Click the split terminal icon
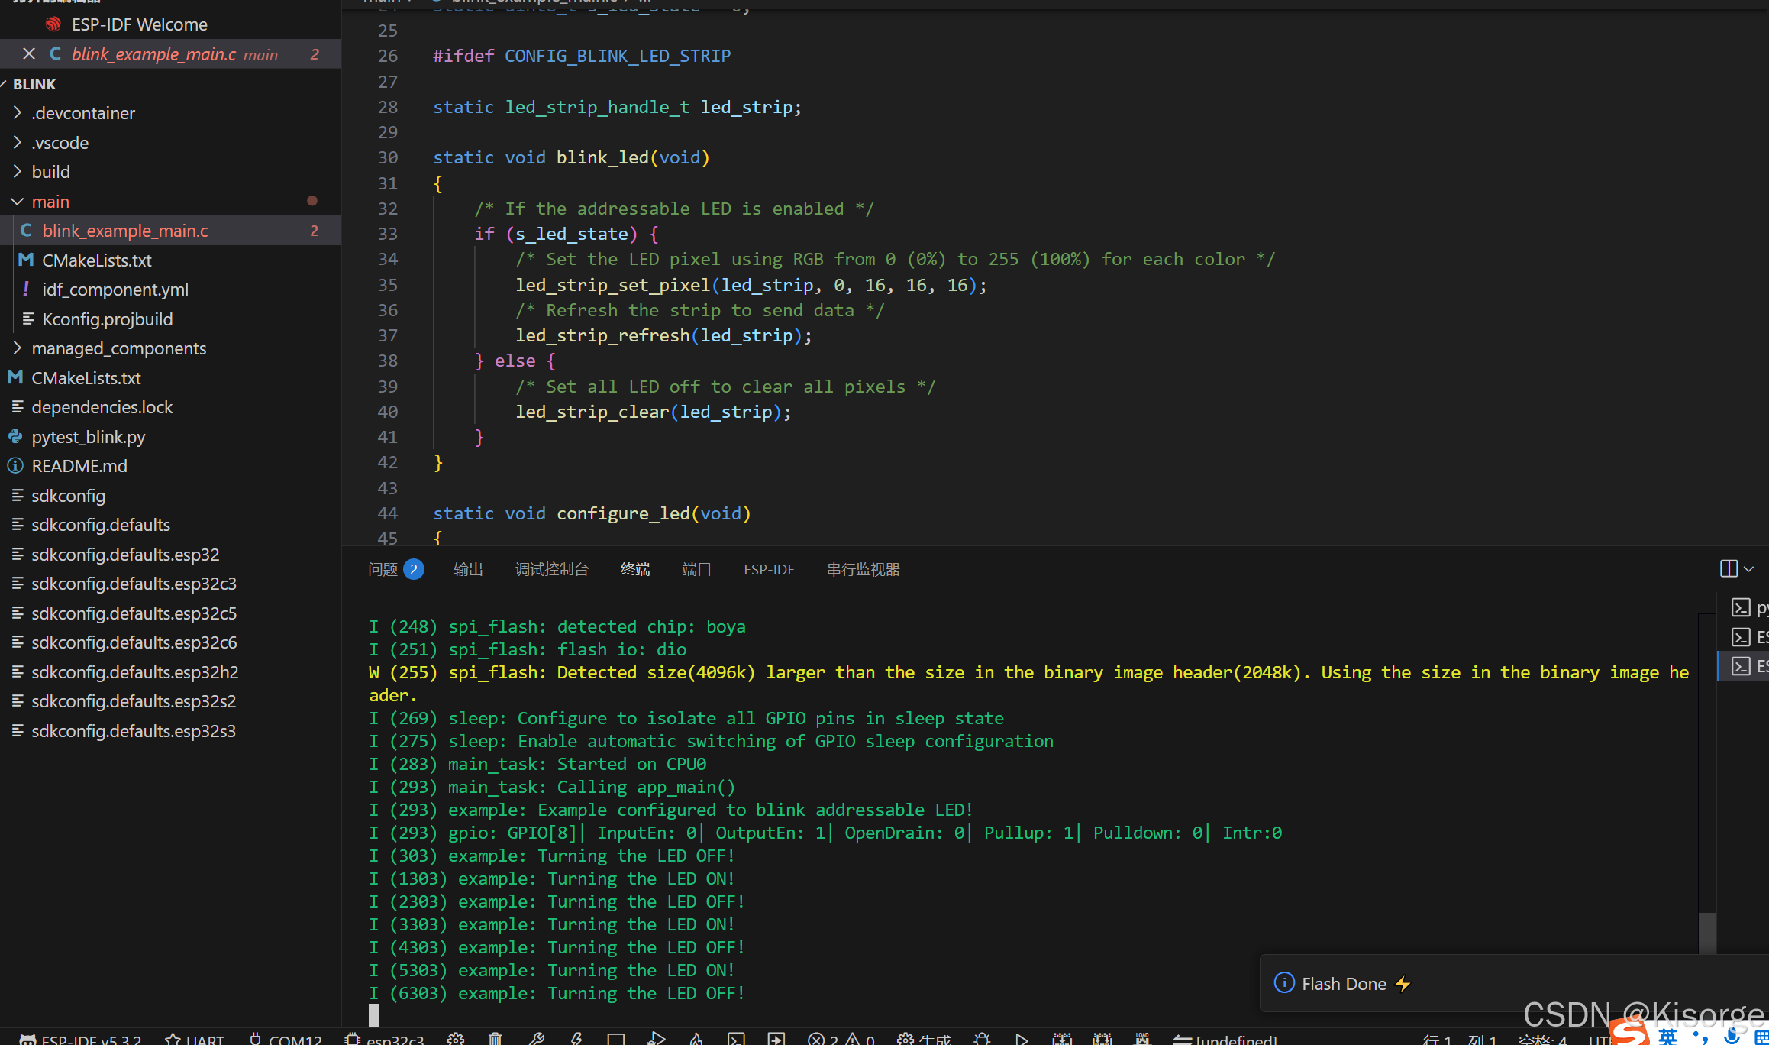This screenshot has height=1045, width=1769. (x=1729, y=569)
